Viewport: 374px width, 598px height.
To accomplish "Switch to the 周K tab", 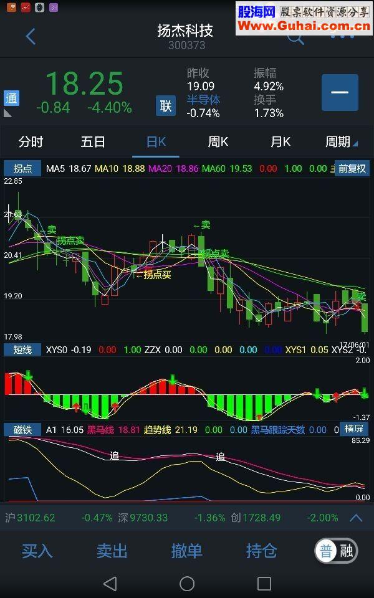I will 218,142.
